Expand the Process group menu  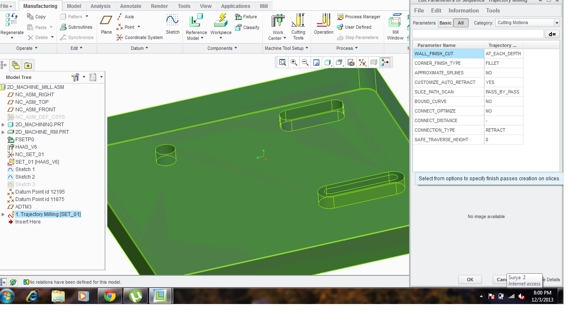pyautogui.click(x=347, y=48)
